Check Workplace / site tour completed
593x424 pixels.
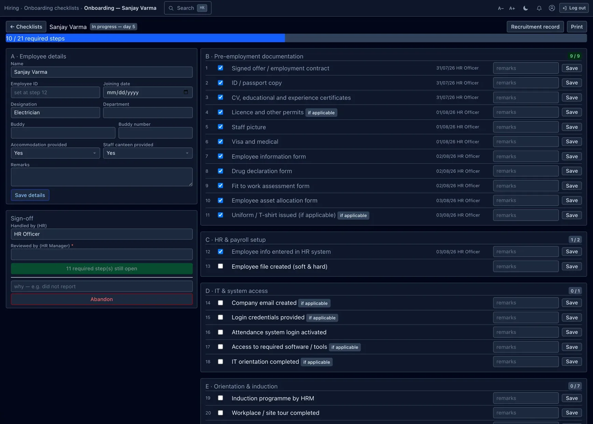click(221, 413)
